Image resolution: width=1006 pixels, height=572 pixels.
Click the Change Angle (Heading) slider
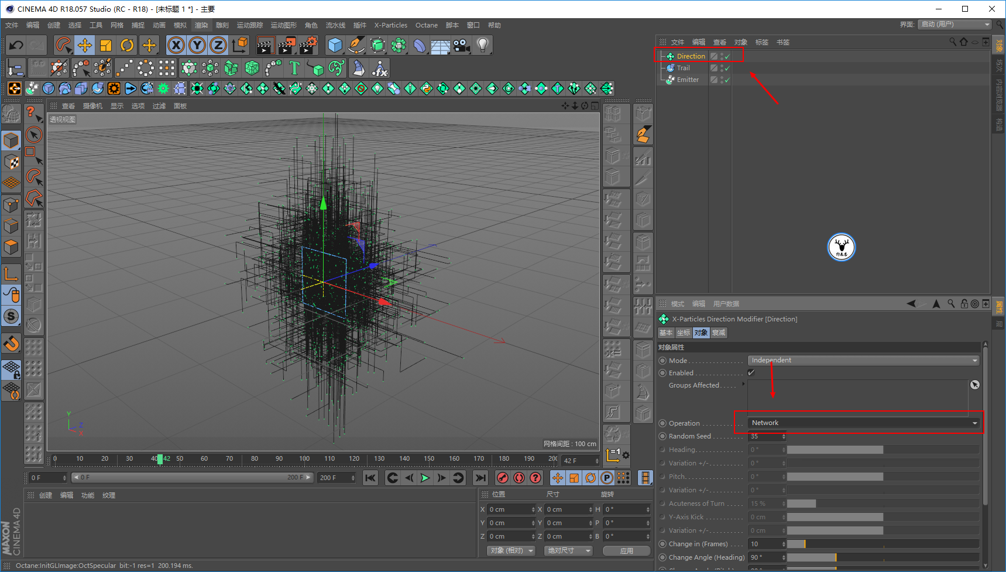[x=883, y=557]
